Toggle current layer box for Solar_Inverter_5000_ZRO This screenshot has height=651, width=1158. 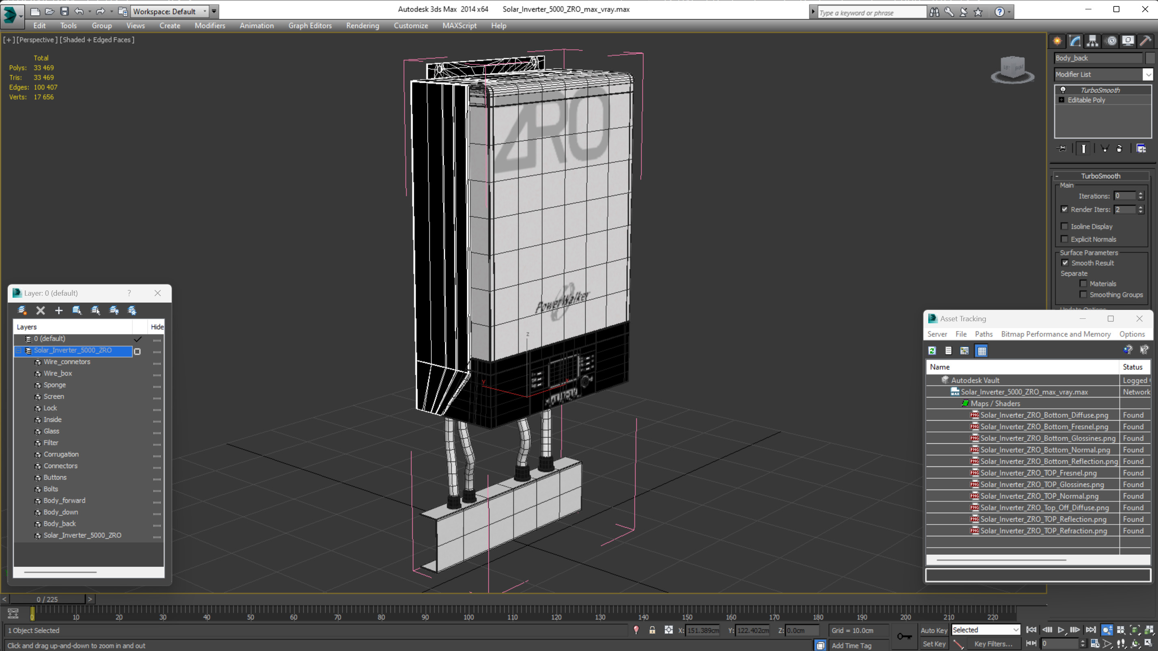[138, 351]
